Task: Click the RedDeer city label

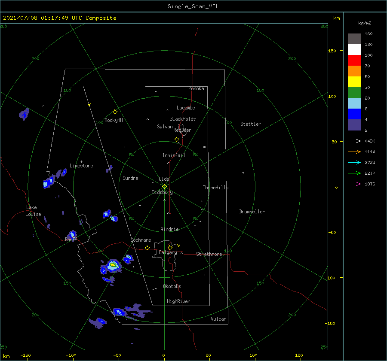Action: (182, 130)
